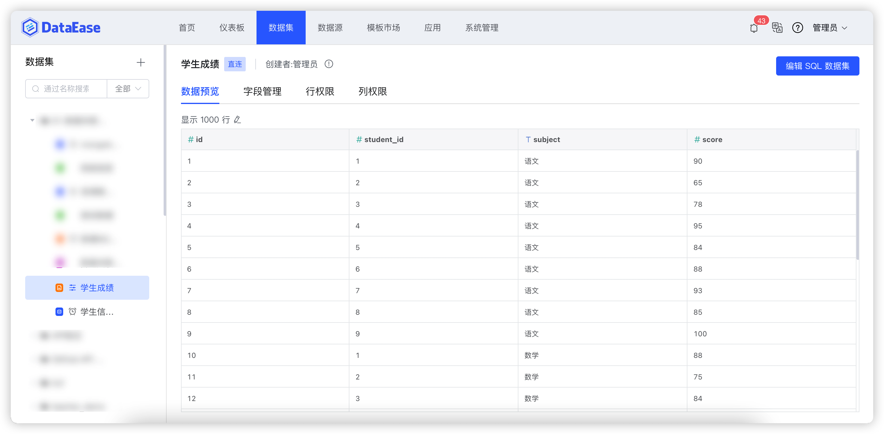Collapse the top dataset folder arrow

(x=32, y=120)
